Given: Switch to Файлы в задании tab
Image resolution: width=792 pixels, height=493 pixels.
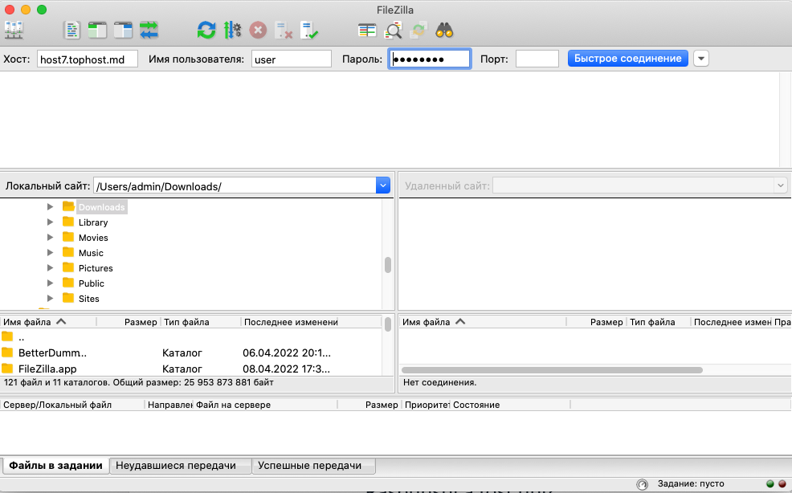Looking at the screenshot, I should point(55,465).
